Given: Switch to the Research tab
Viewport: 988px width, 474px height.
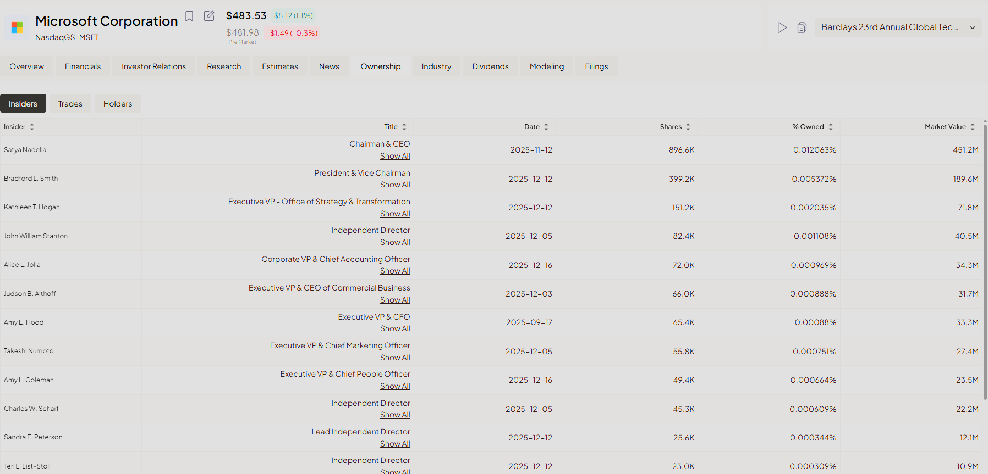Looking at the screenshot, I should (x=224, y=66).
